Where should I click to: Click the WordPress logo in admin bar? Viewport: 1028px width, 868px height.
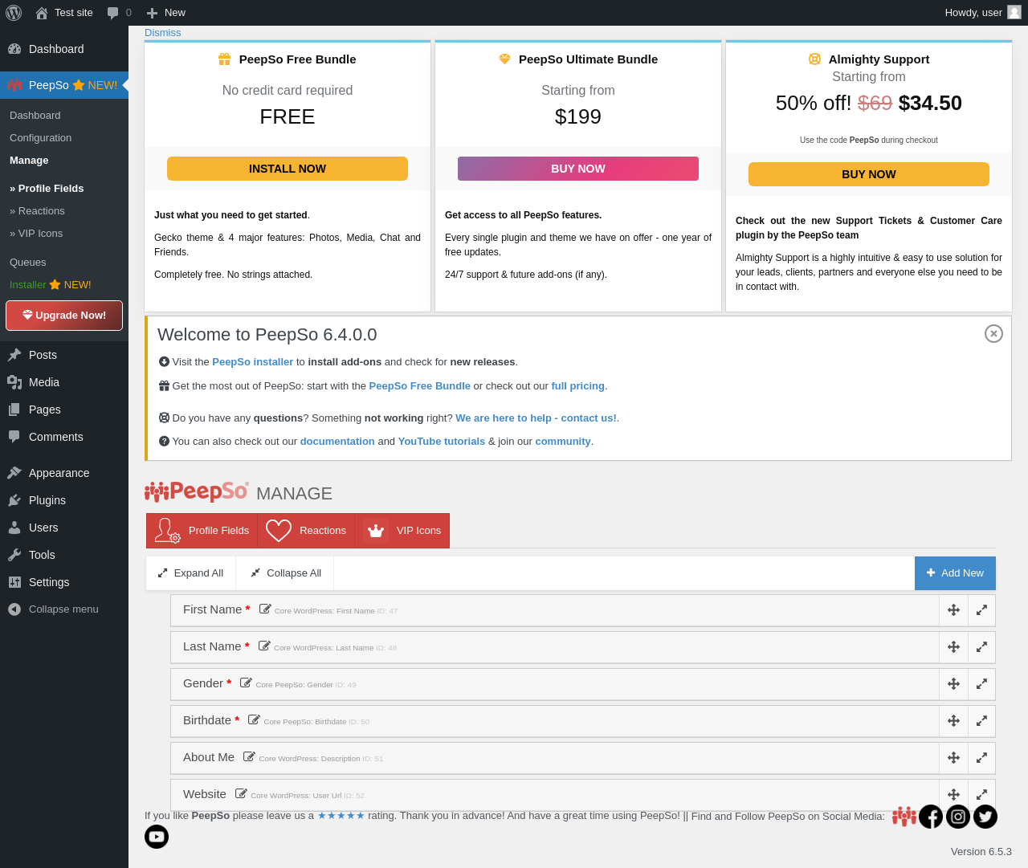tap(14, 13)
